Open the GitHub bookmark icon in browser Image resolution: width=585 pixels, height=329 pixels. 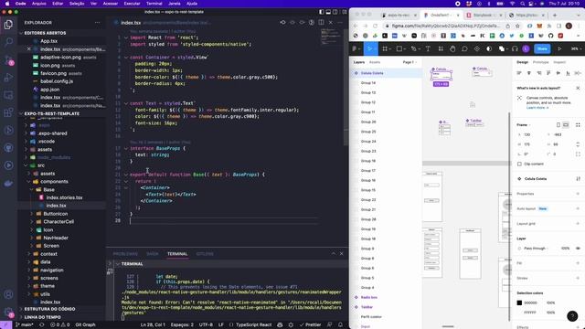550,36
